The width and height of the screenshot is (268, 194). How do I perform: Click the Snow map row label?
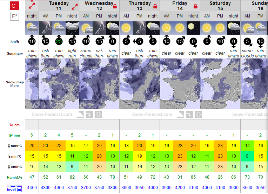click(x=15, y=82)
